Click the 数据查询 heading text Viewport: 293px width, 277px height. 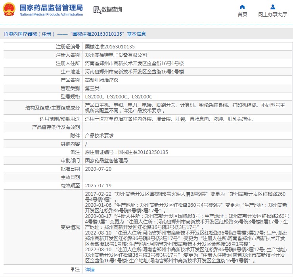click(111, 10)
